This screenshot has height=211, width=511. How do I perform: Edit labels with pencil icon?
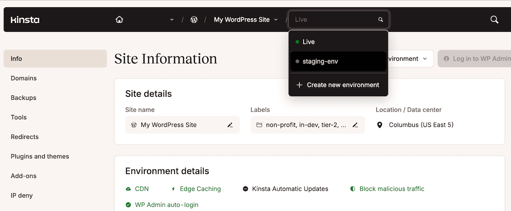tap(355, 125)
